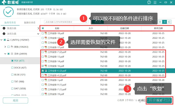Check the box for 工作安排-13.pdf
Viewport: 175px width, 106px height.
(43, 57)
